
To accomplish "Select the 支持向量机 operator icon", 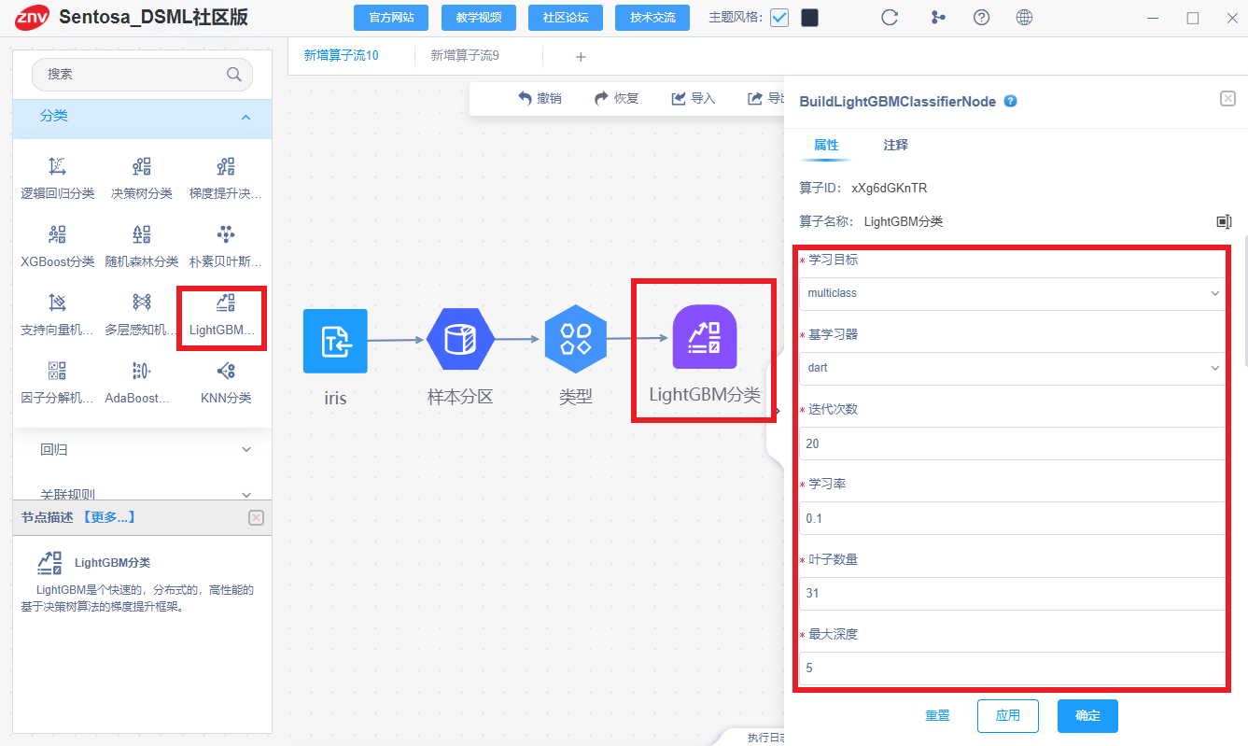I will pos(57,303).
